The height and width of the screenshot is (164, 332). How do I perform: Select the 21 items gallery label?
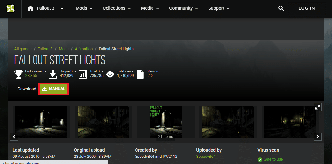click(166, 137)
